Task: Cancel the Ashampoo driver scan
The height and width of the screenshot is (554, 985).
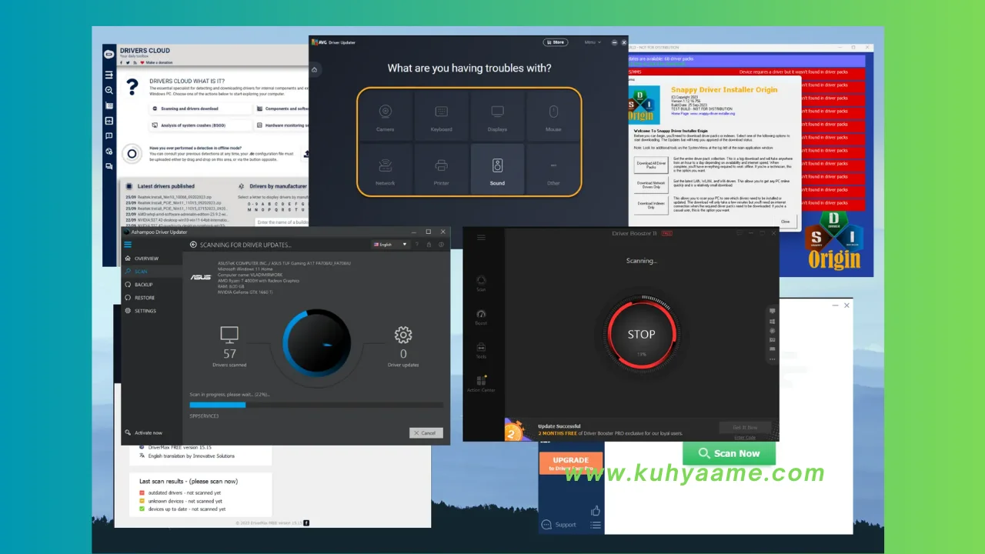Action: [426, 432]
